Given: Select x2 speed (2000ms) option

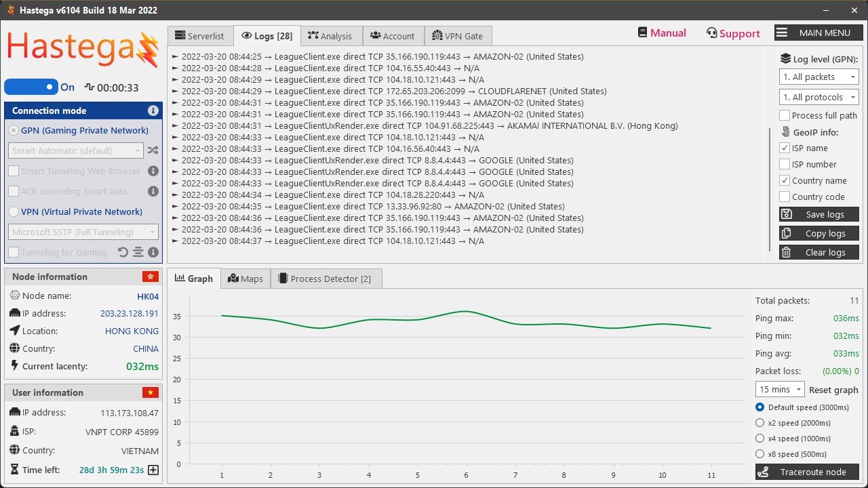Looking at the screenshot, I should pos(759,423).
